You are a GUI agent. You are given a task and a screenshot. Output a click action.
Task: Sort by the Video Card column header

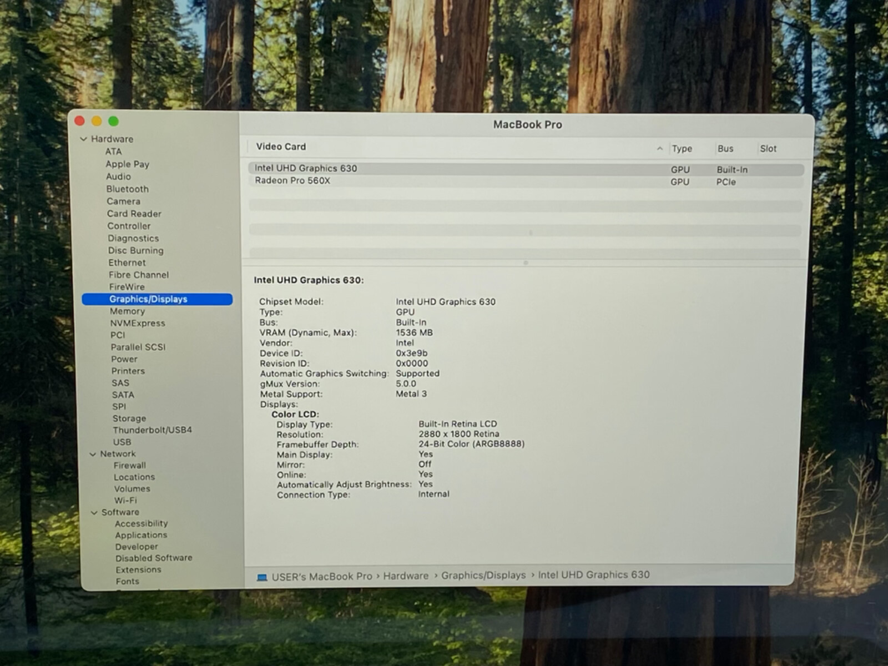(281, 147)
